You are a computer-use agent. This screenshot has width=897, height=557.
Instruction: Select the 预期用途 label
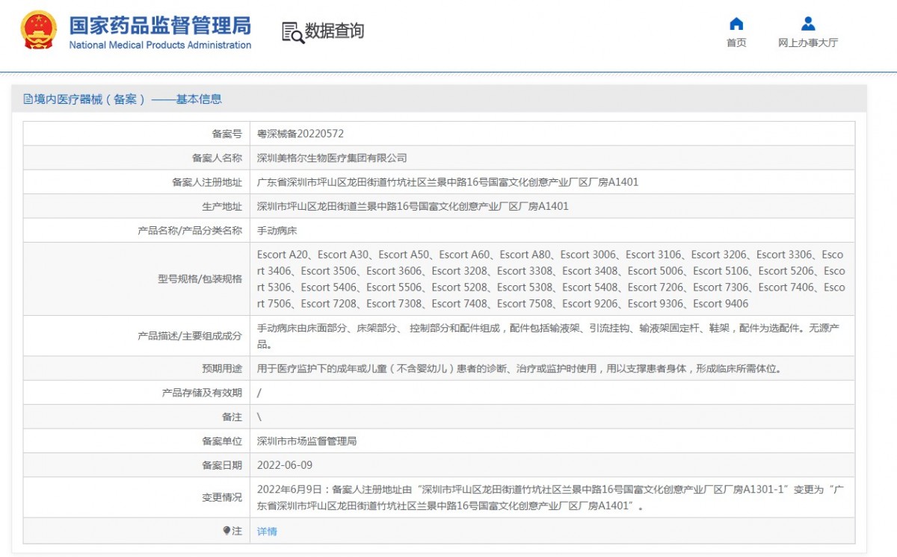coord(222,369)
